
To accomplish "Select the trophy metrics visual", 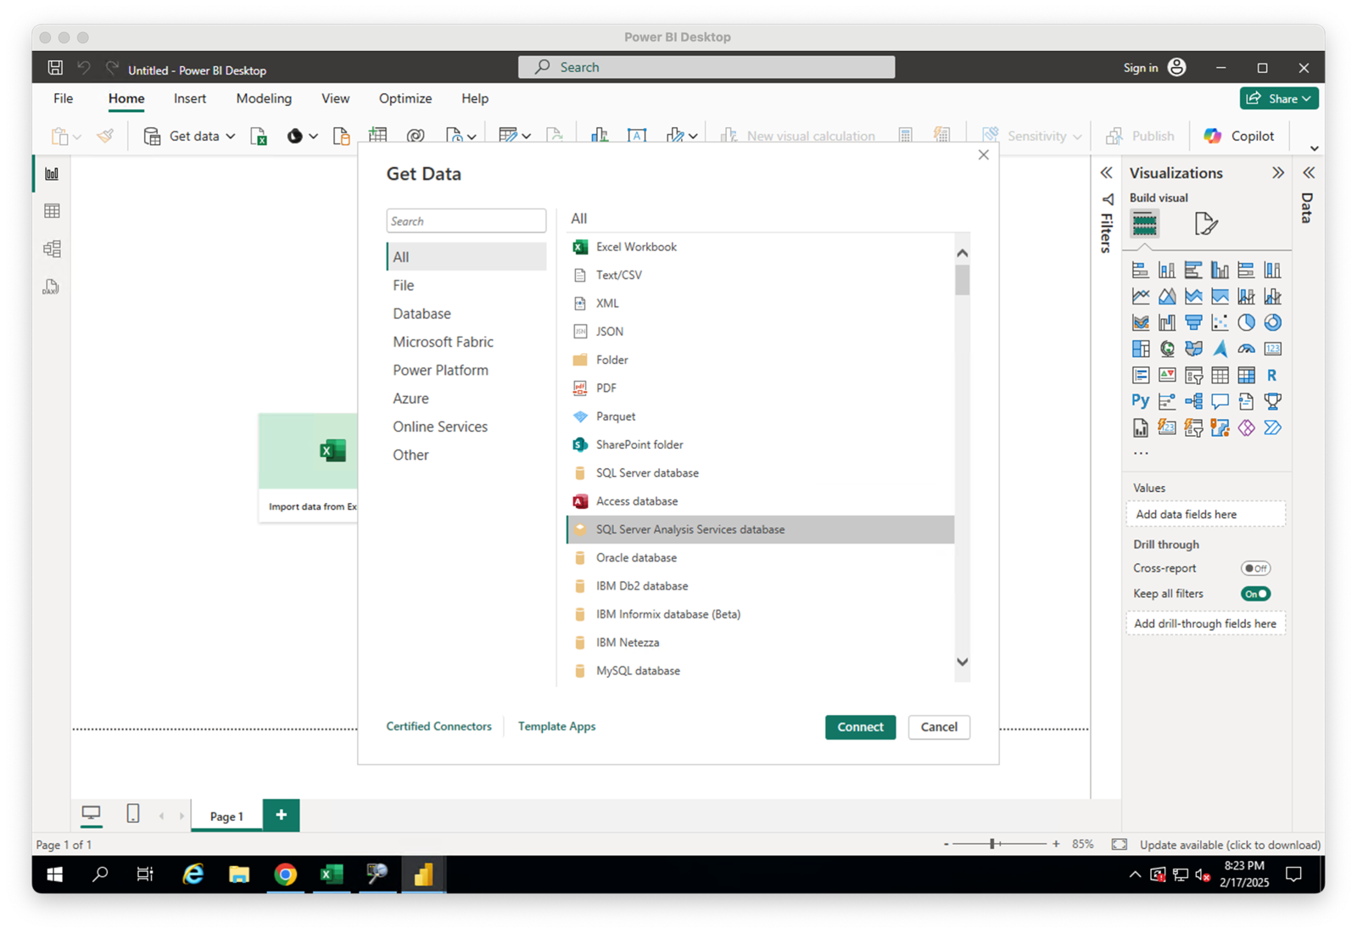I will tap(1272, 401).
